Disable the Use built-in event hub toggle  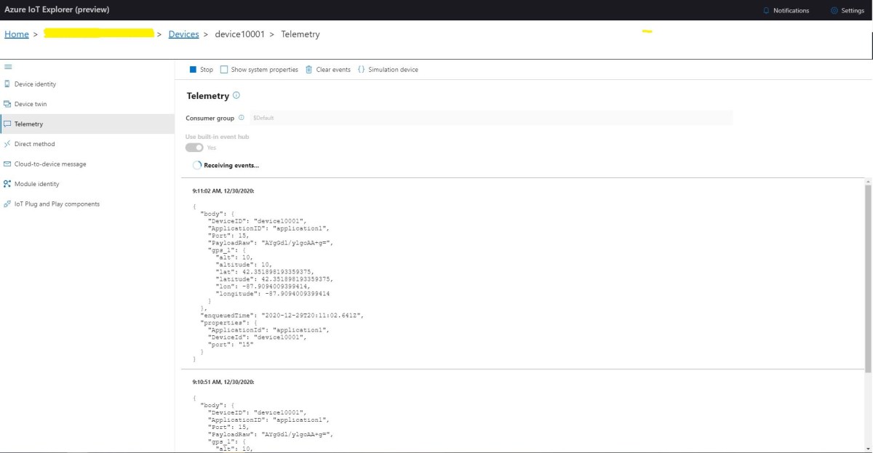pos(196,146)
